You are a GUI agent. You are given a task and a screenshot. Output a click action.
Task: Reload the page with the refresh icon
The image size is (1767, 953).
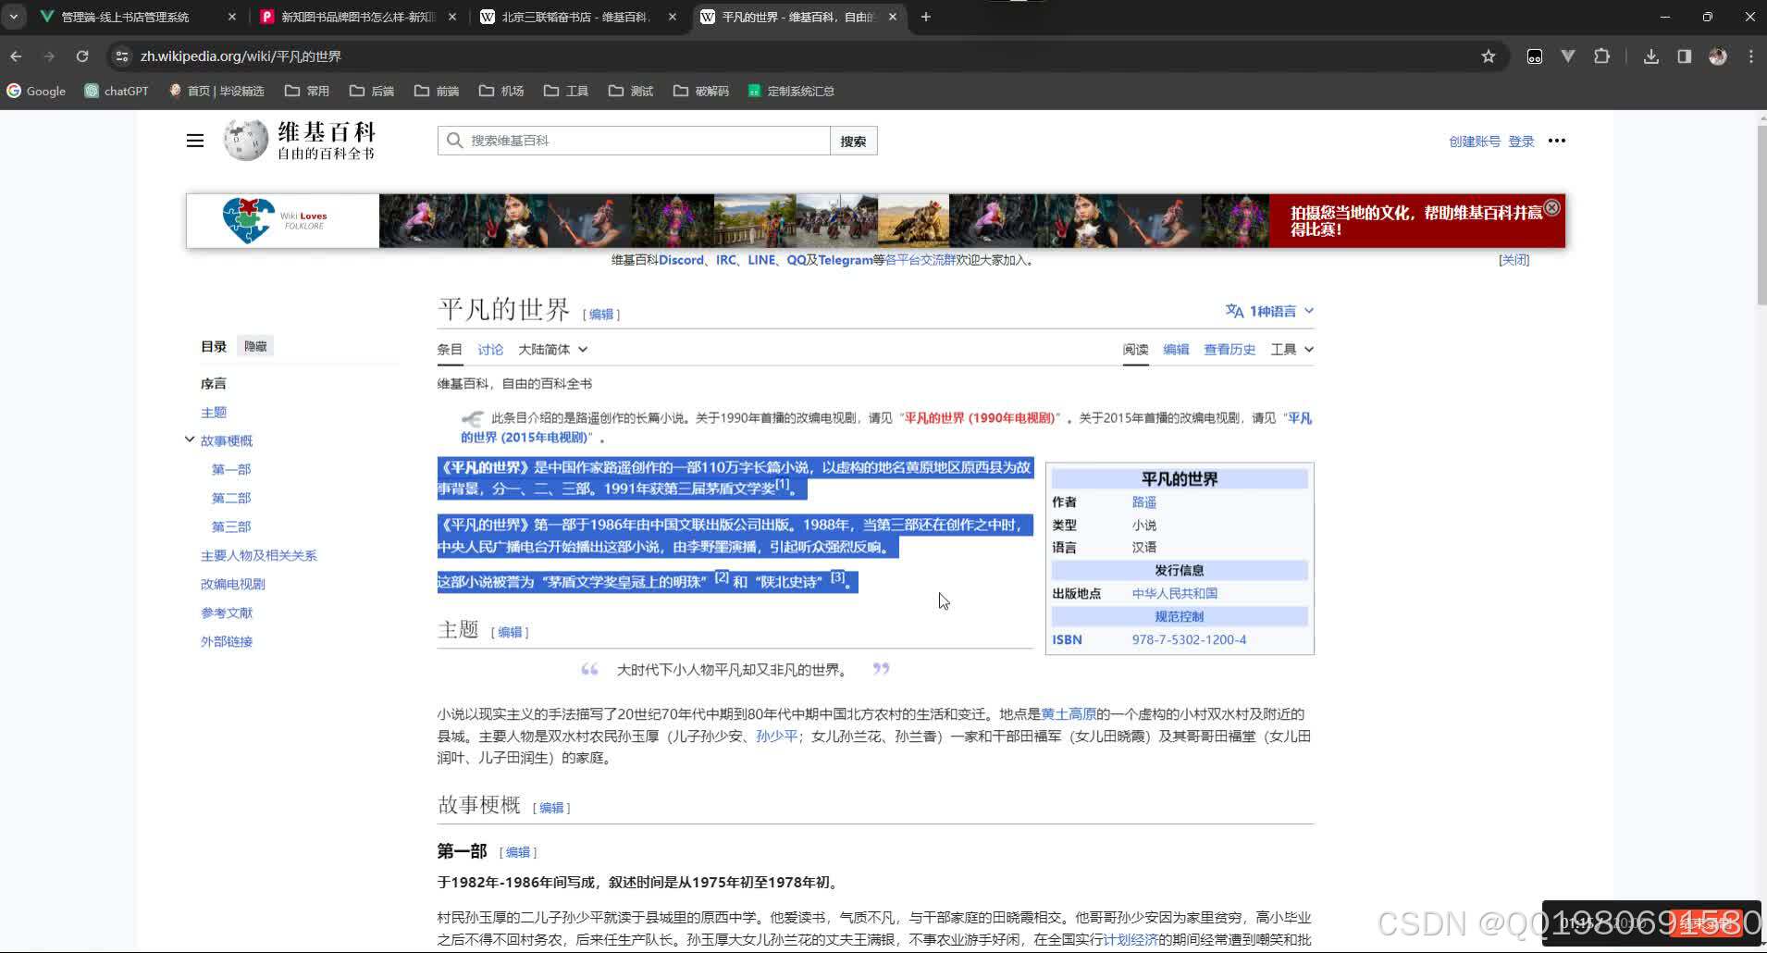coord(82,56)
